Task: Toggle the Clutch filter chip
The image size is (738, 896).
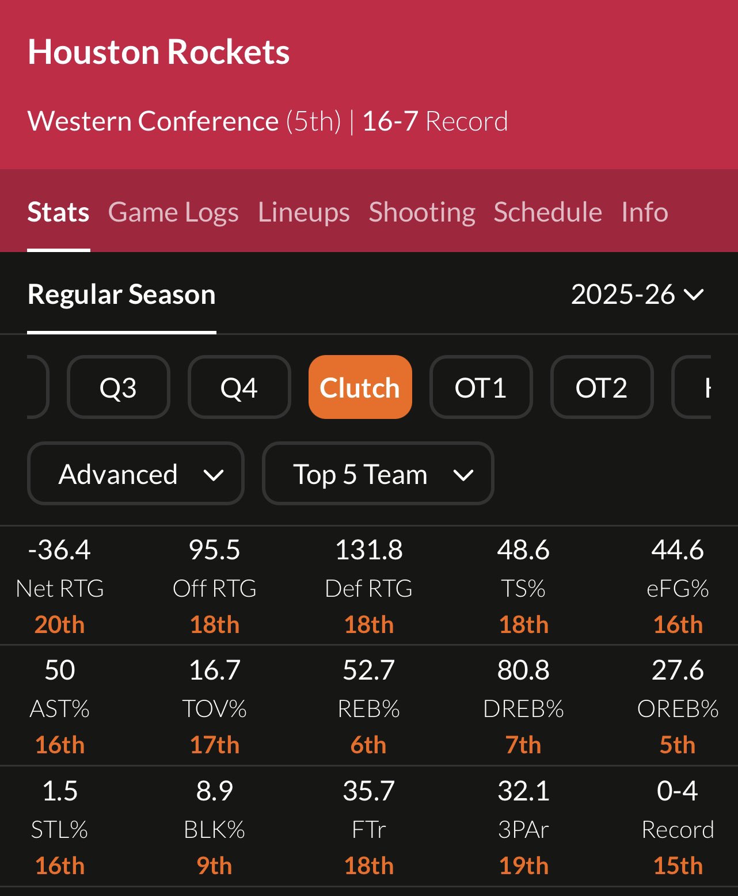Action: (x=360, y=387)
